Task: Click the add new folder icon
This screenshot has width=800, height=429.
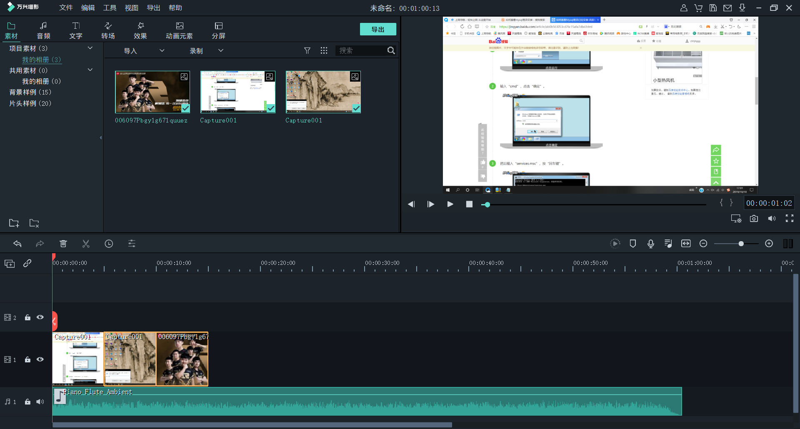Action: (x=14, y=223)
